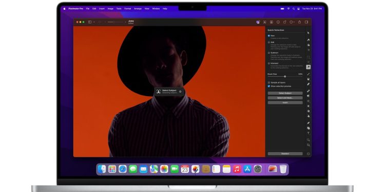Toggle the right sidebar panel icon in the toolbar
Viewport: 385px width, 192px height.
[x=306, y=22]
